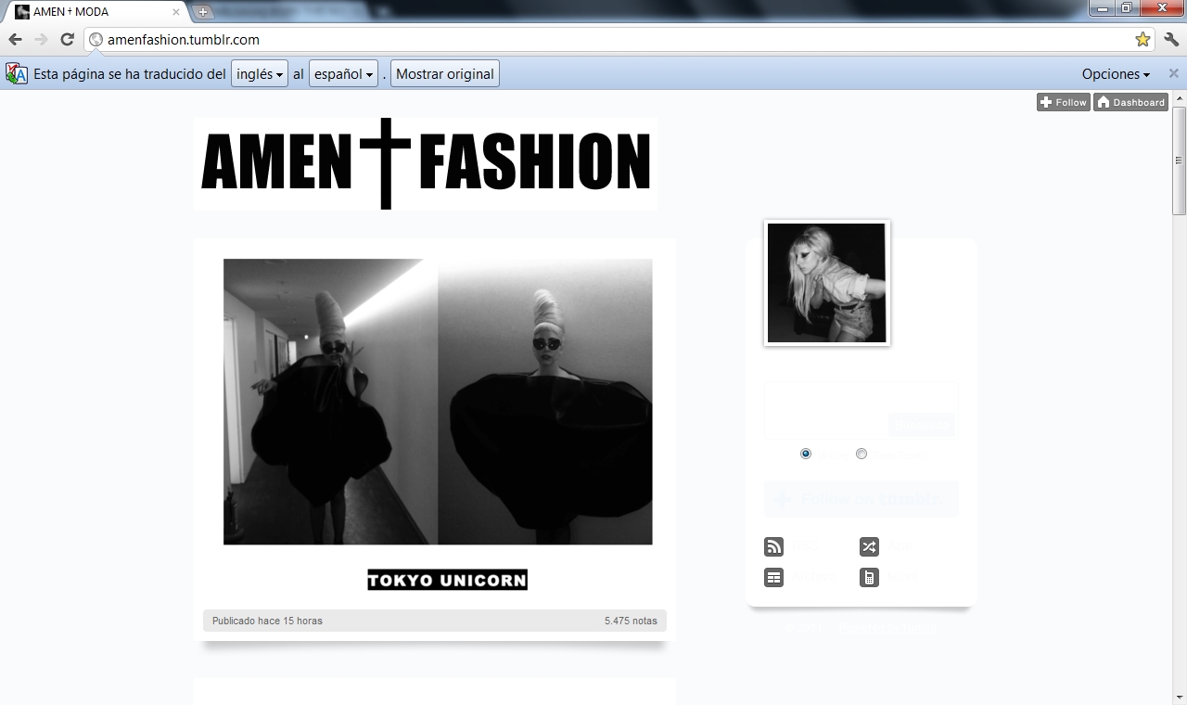
Task: Go to Tumblr Dashboard button
Action: (x=1130, y=102)
